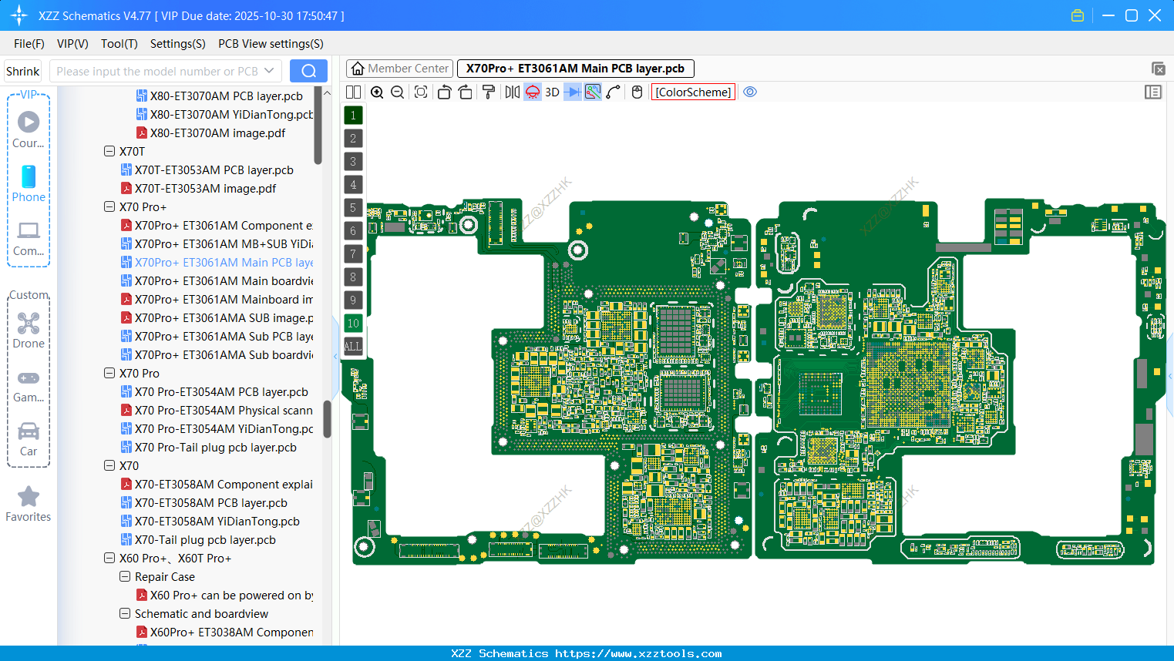Select the Zoom In magnifier tool
The height and width of the screenshot is (661, 1174).
377,92
